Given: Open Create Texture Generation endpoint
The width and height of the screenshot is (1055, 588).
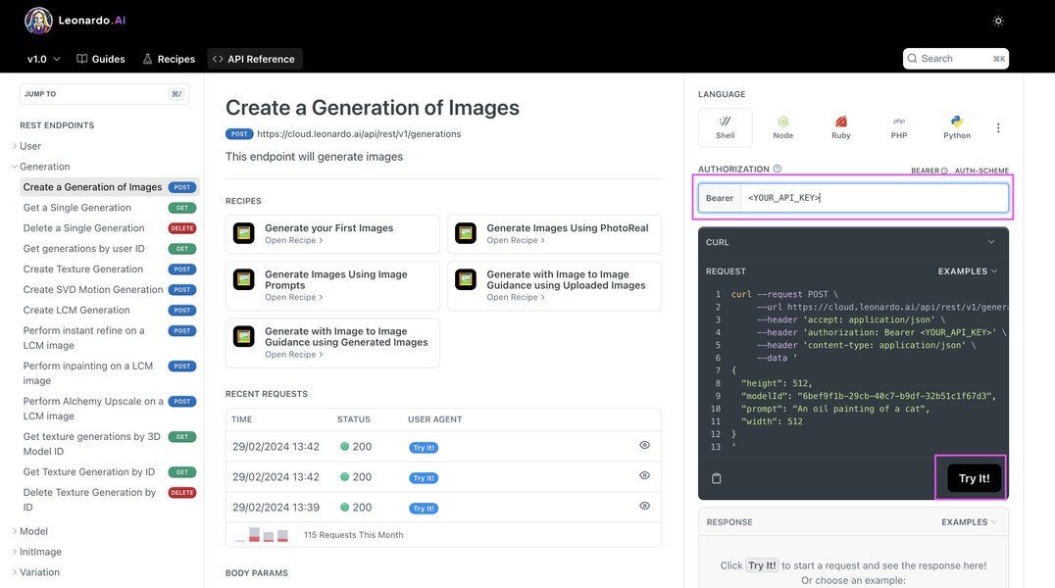Looking at the screenshot, I should (110, 269).
